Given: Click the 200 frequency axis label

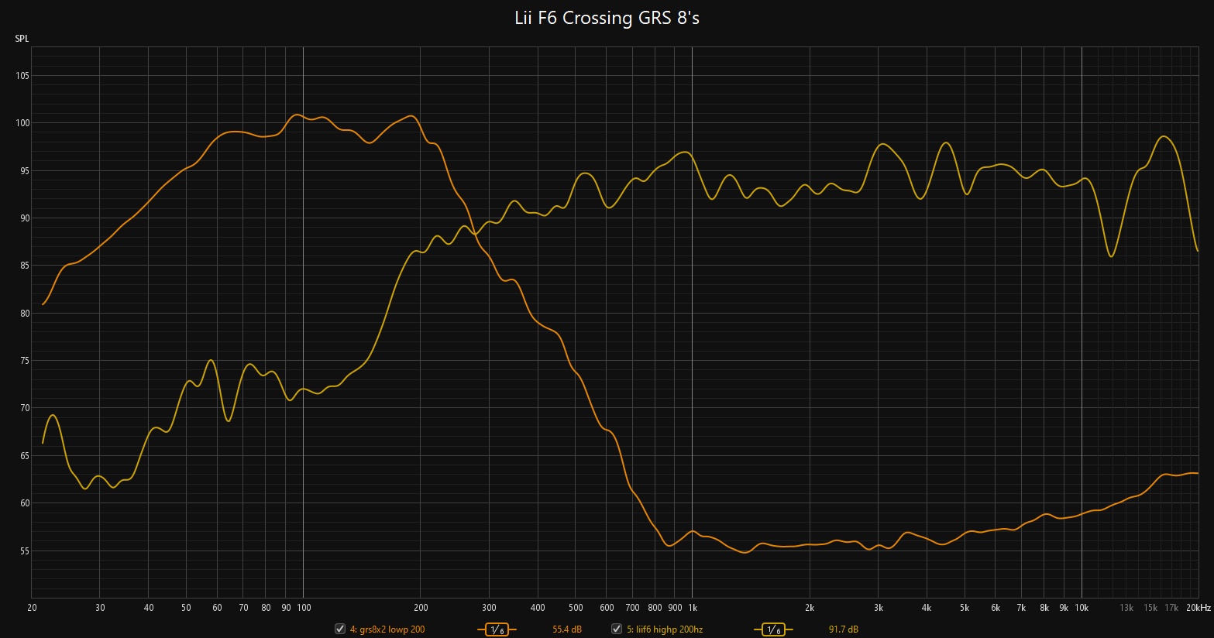Looking at the screenshot, I should [421, 608].
